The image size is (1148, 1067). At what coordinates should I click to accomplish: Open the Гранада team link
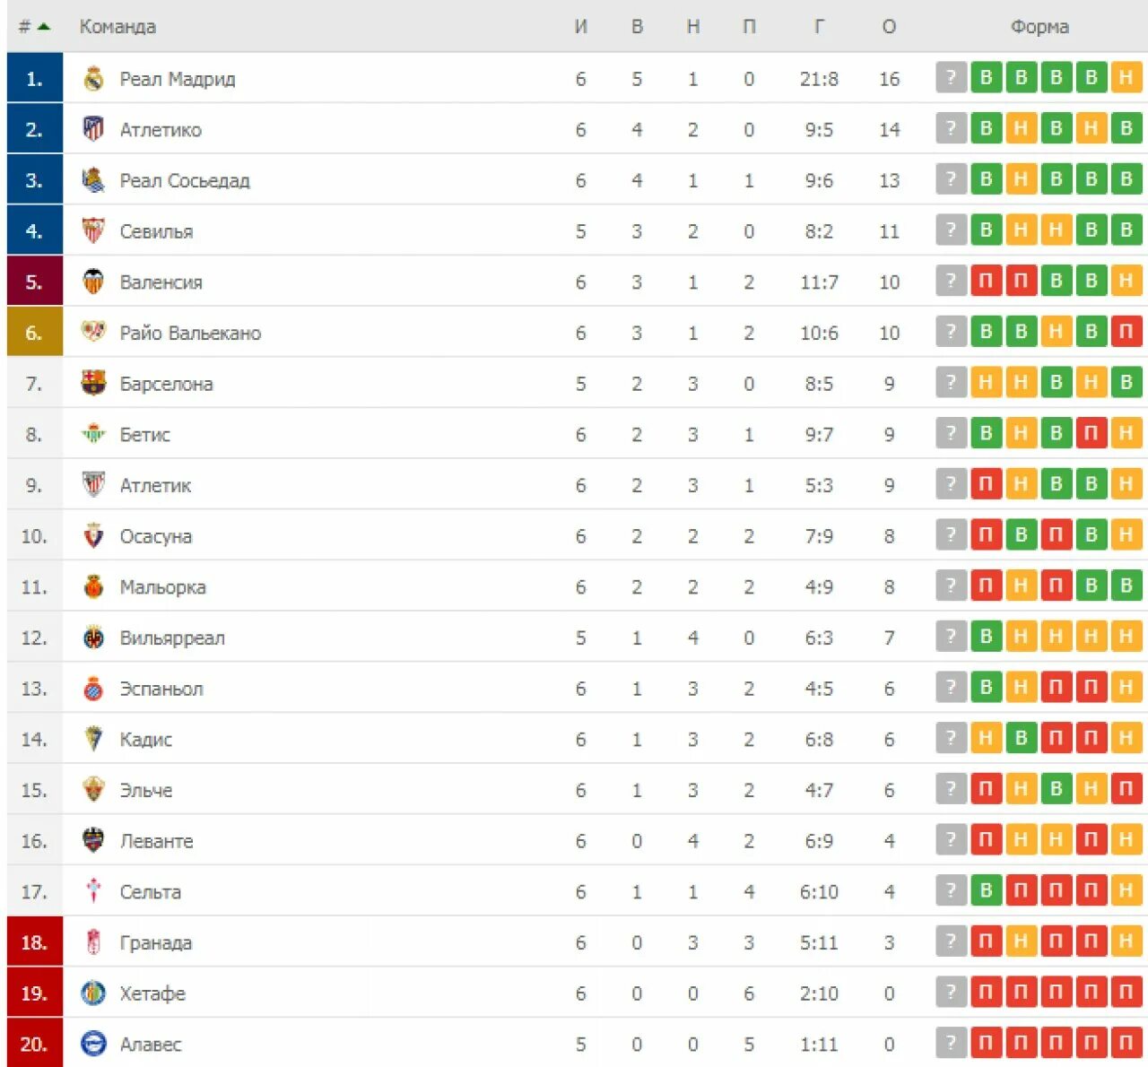click(156, 943)
